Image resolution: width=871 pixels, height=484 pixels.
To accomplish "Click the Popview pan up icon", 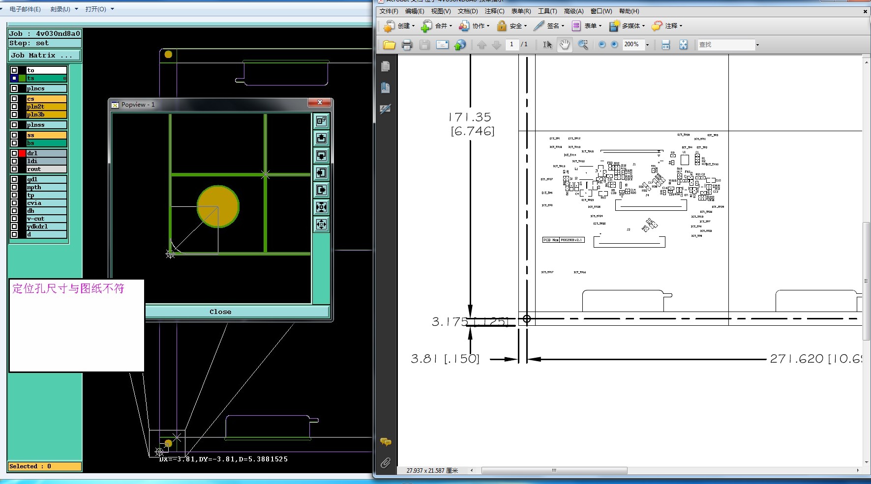I will (321, 139).
